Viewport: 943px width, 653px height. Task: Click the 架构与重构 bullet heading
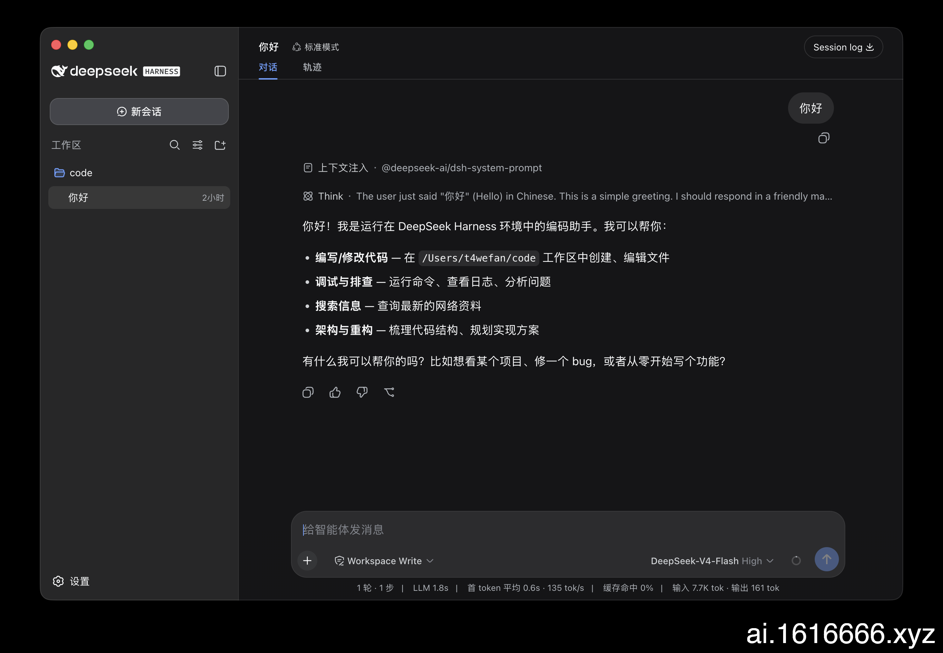point(344,330)
